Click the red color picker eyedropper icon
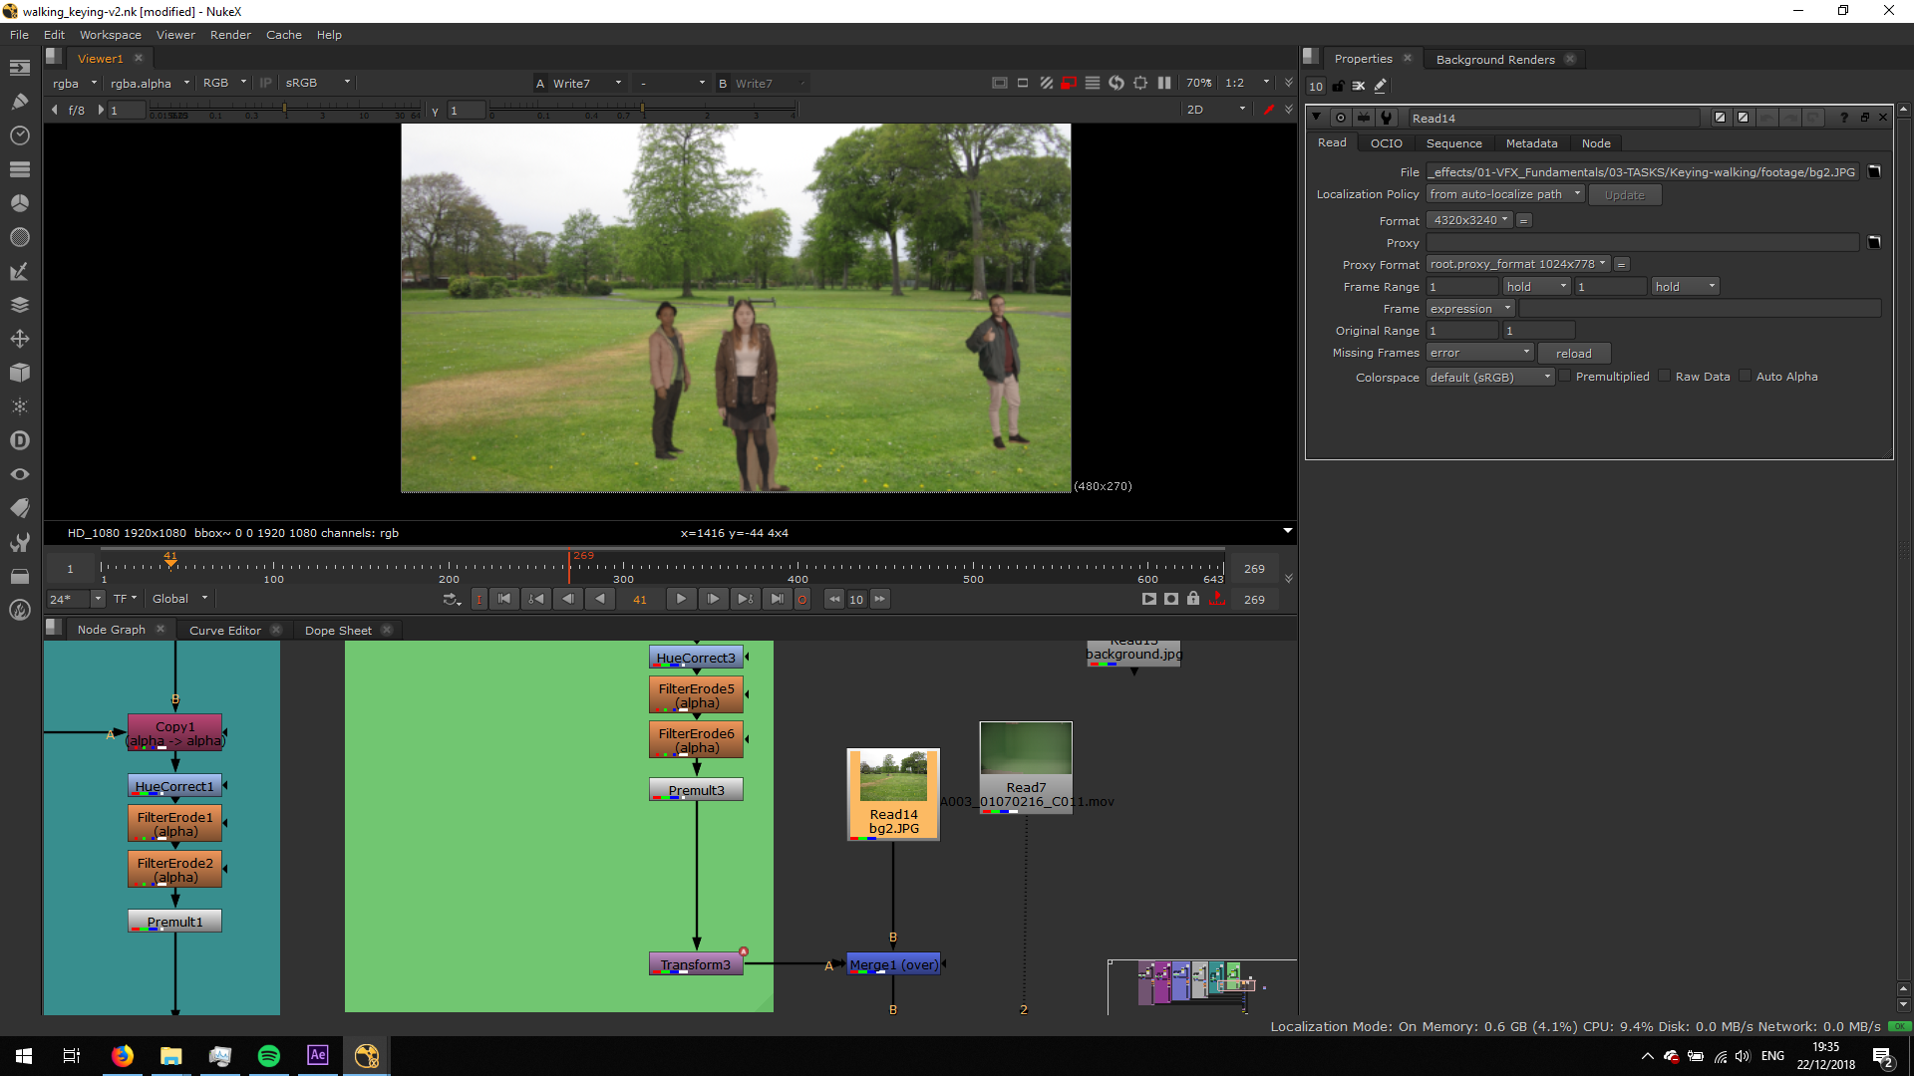Screen dimensions: 1914x1076 1268,110
